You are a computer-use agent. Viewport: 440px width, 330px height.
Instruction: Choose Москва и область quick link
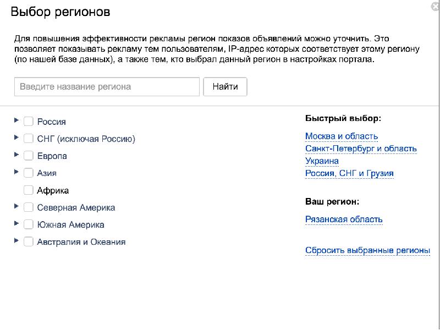pos(342,136)
